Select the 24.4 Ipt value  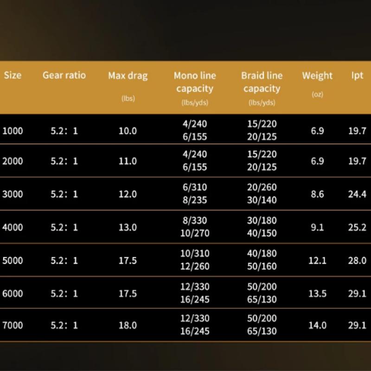[357, 194]
